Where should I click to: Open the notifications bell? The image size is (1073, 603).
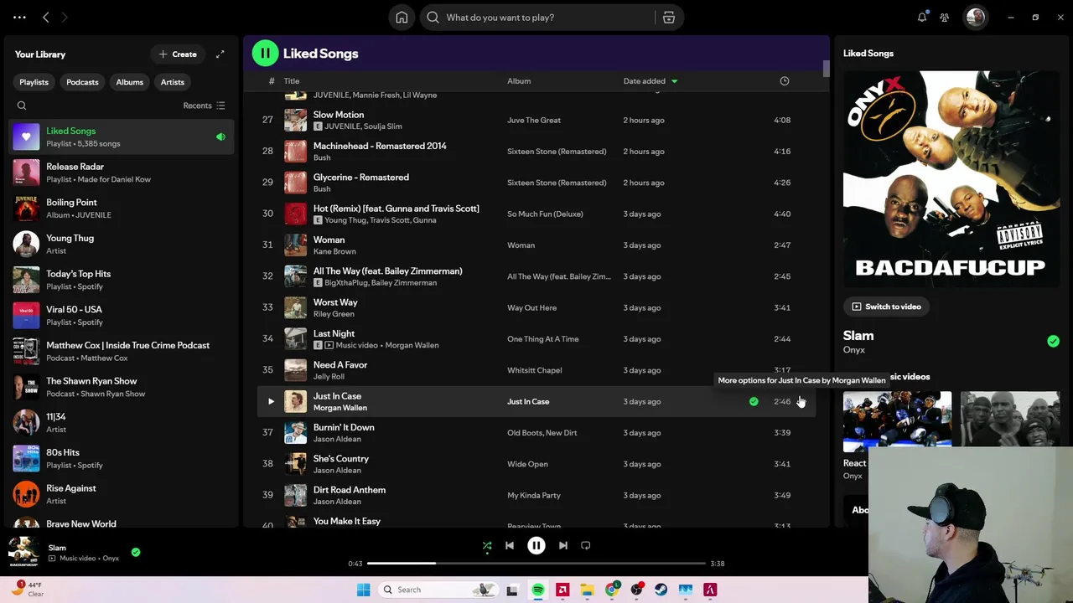click(x=922, y=18)
